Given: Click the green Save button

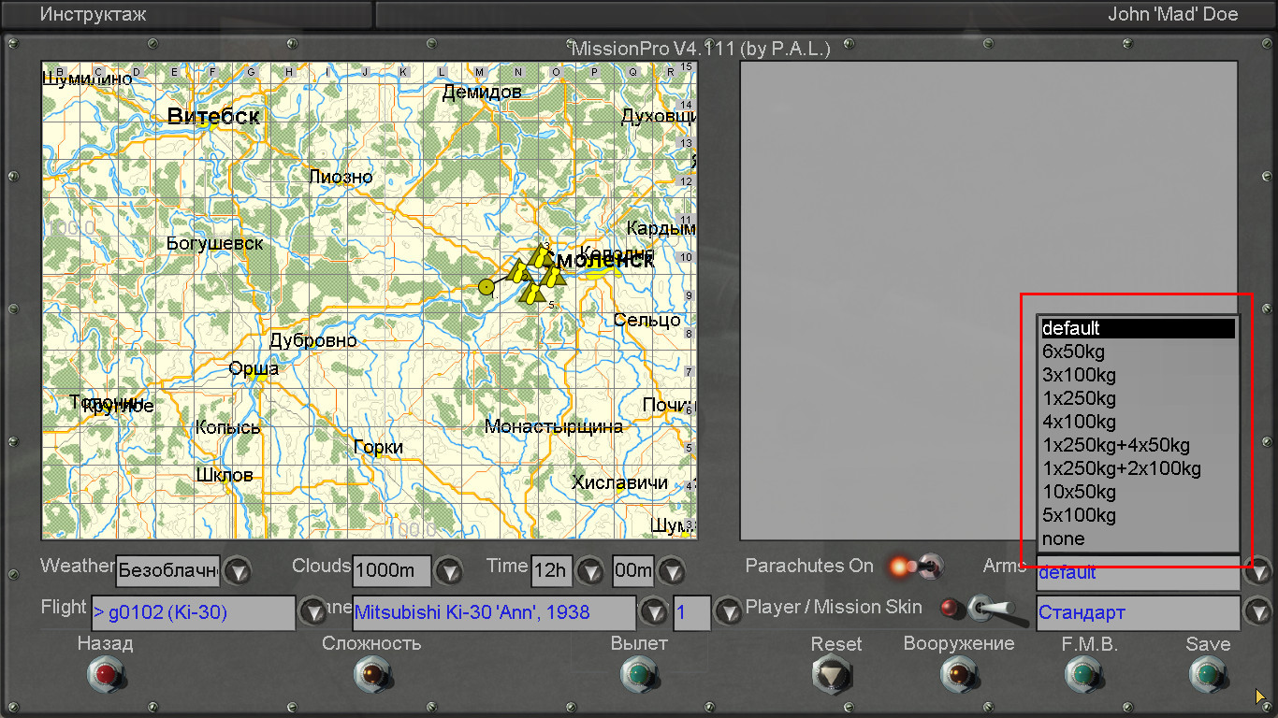Looking at the screenshot, I should 1207,674.
